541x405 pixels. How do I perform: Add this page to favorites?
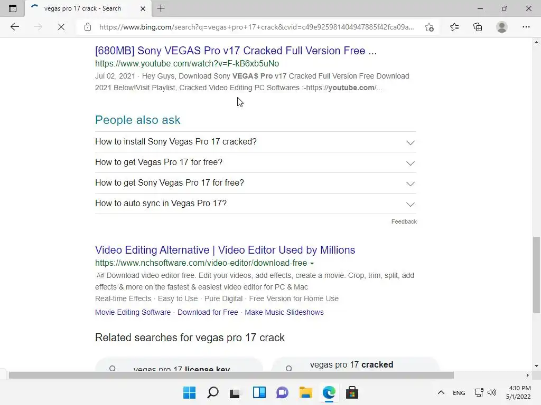pos(429,27)
